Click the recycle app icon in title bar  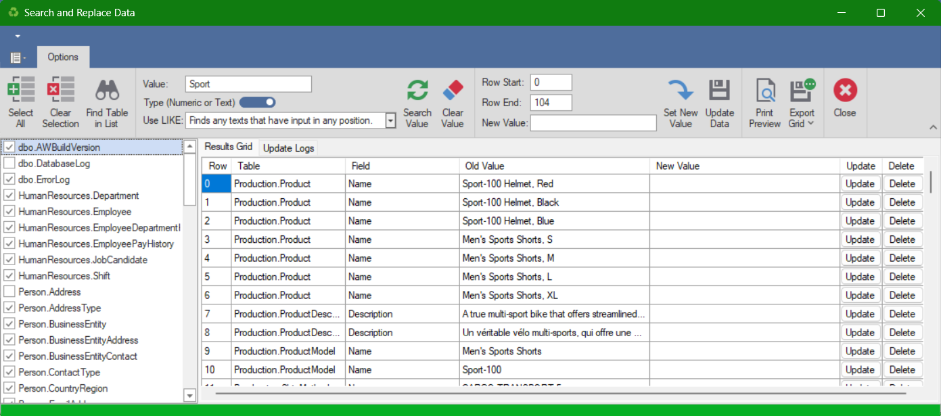13,12
